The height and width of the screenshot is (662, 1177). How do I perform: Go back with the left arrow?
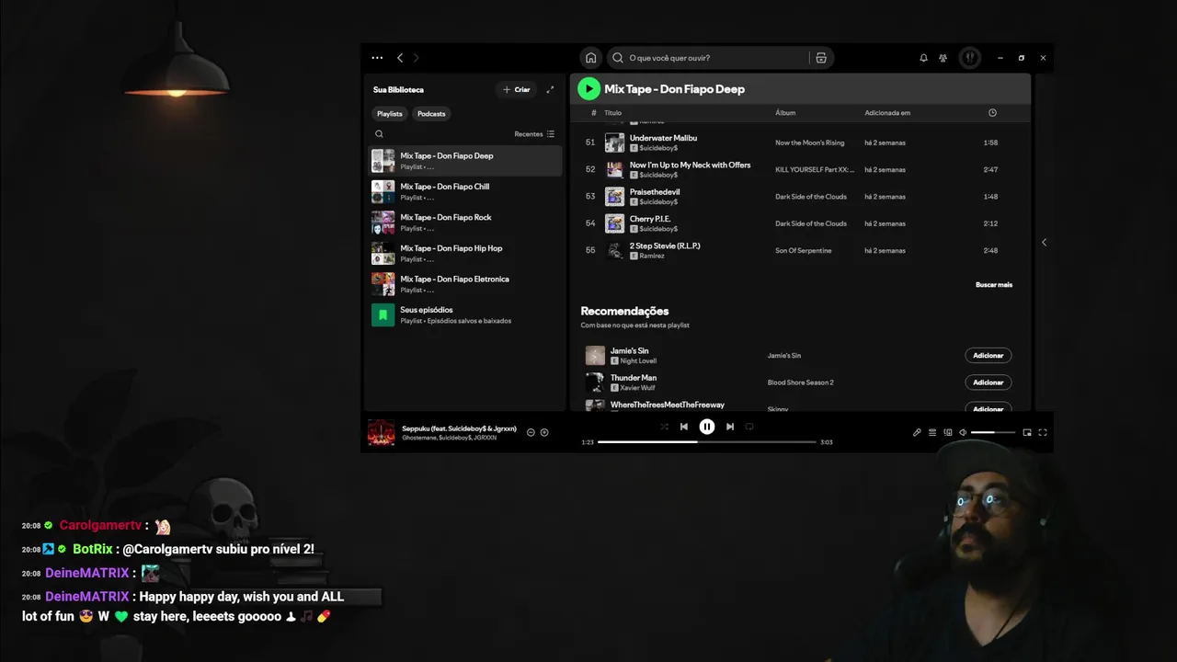400,58
